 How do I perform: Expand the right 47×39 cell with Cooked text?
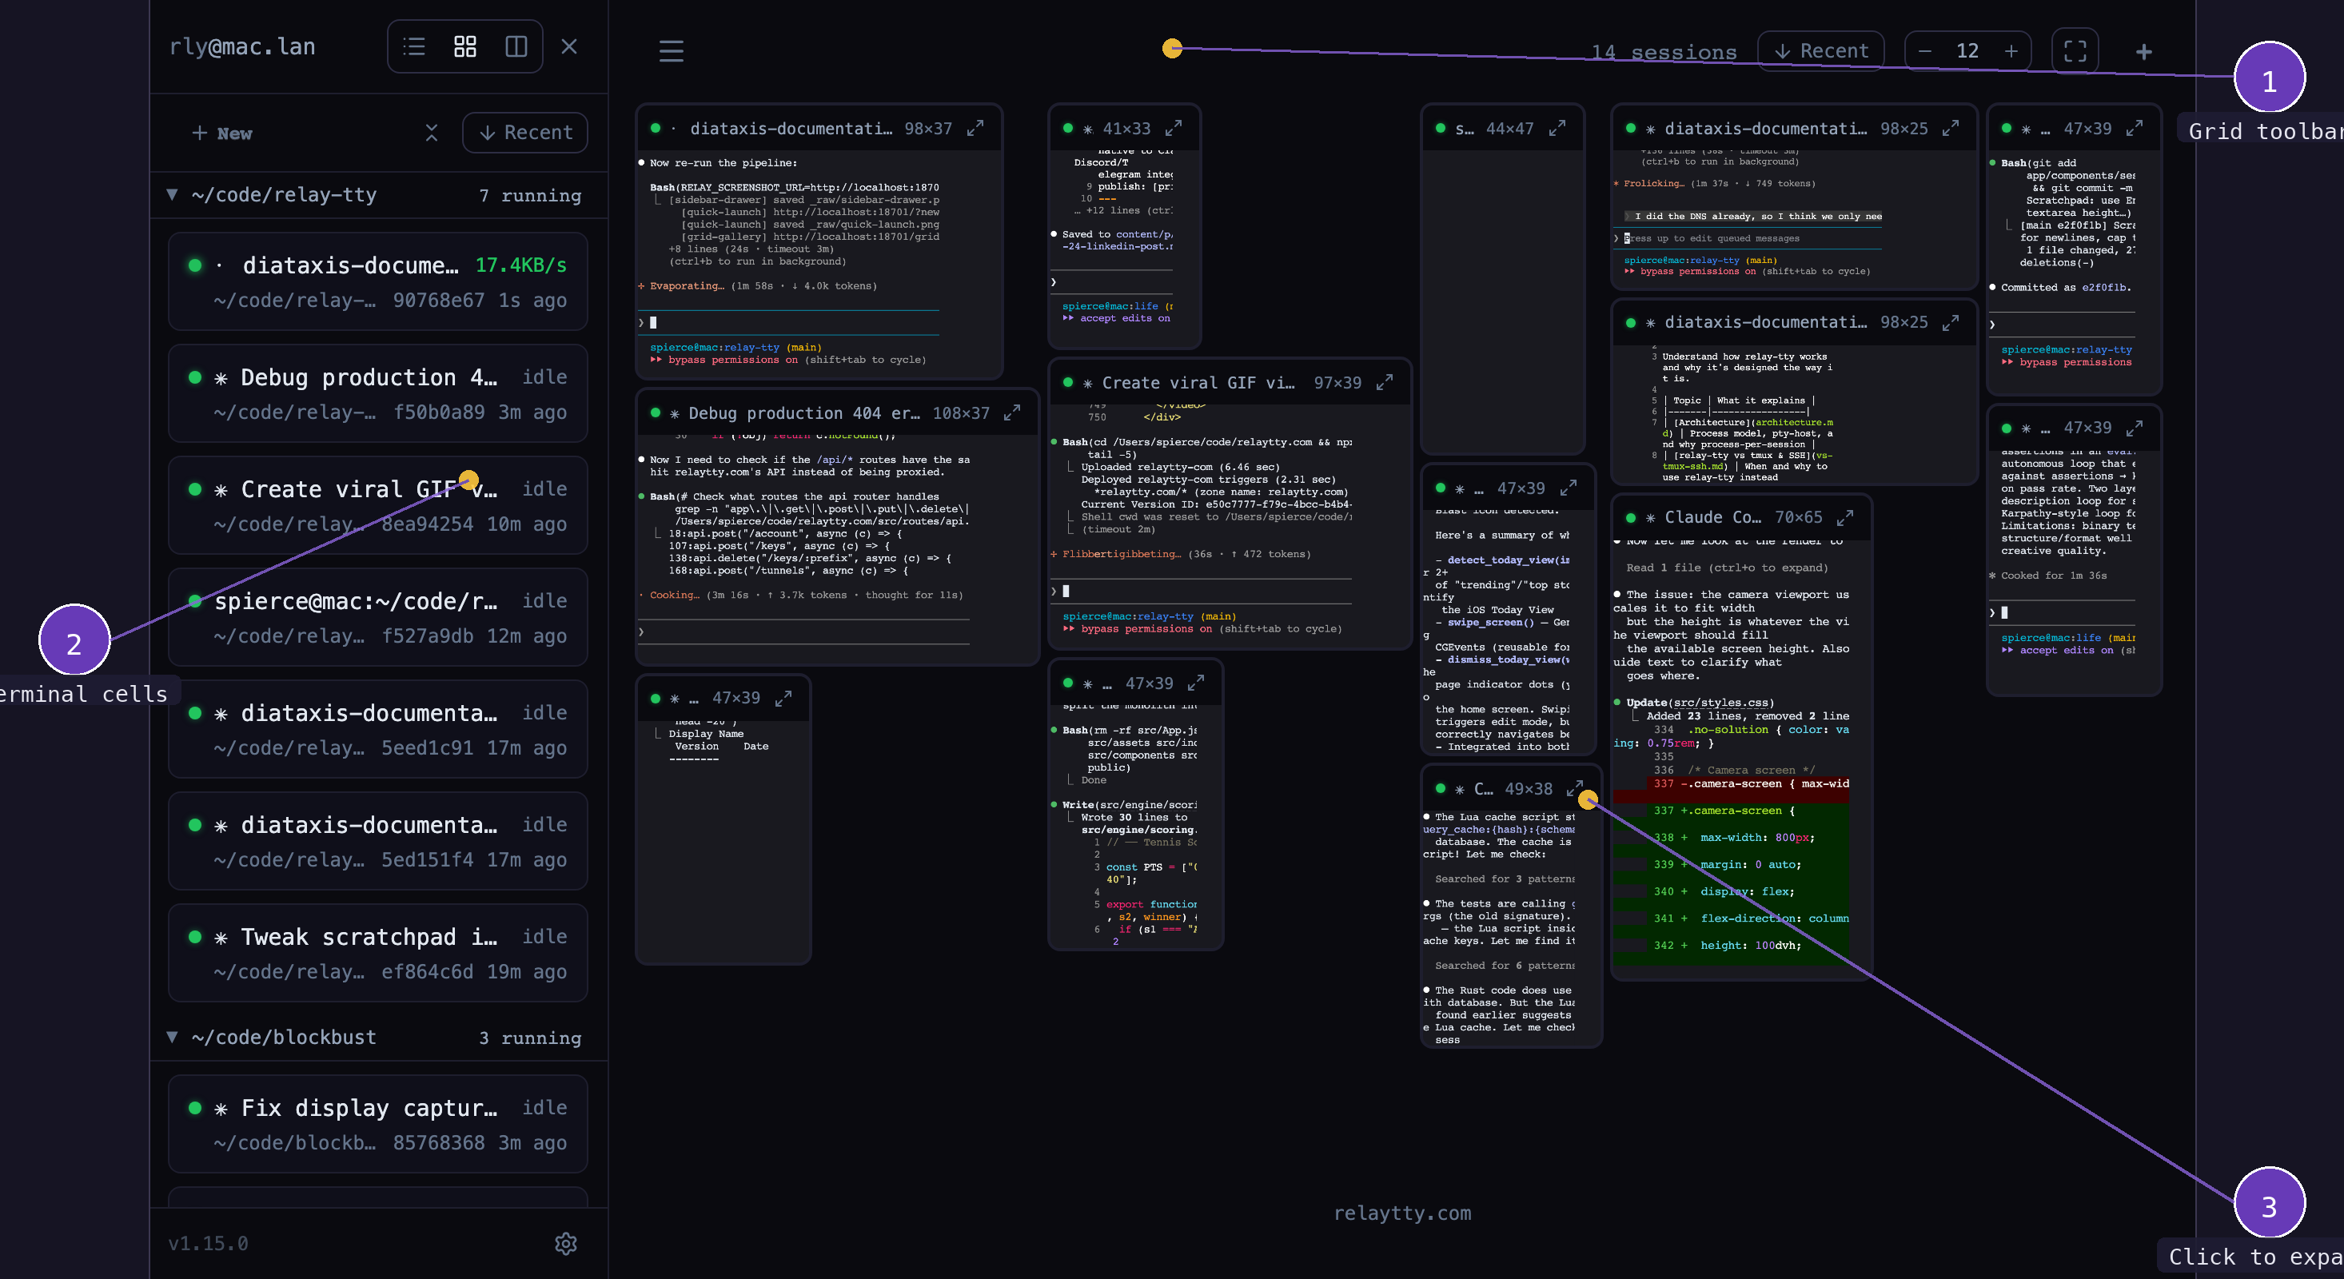(x=2134, y=428)
